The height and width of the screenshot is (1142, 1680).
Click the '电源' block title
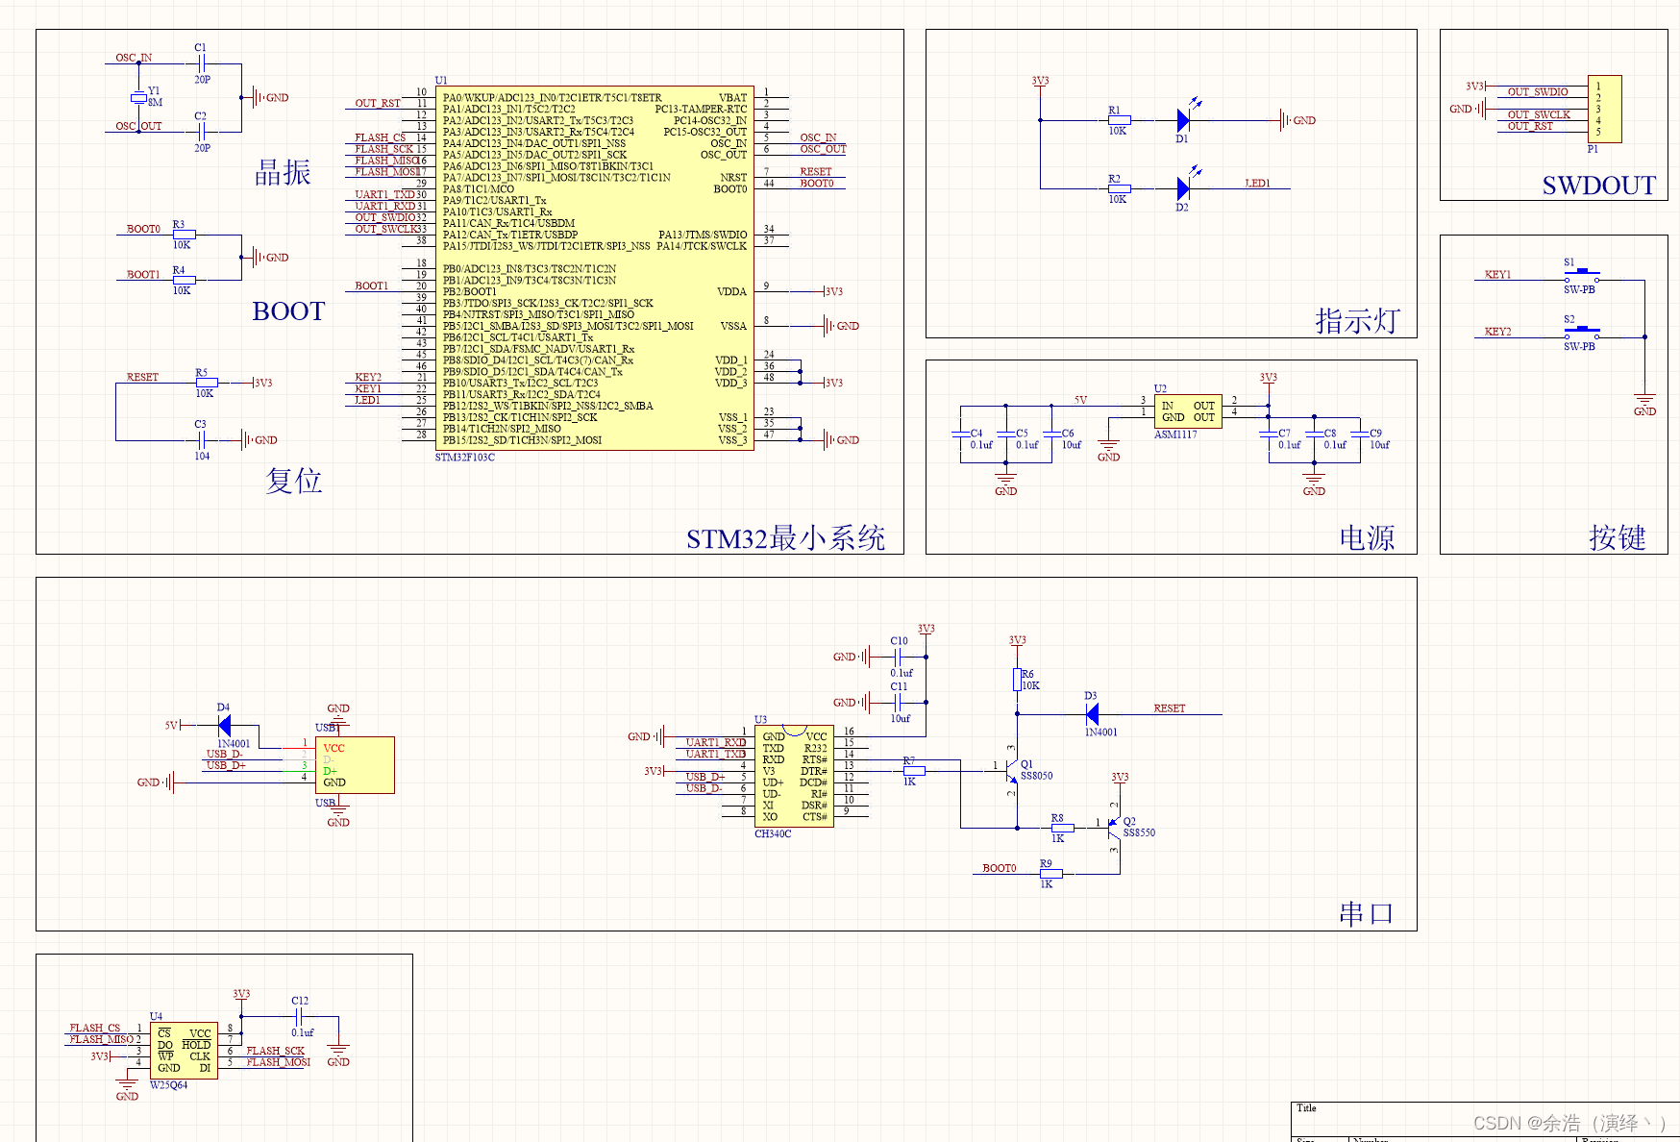(1367, 537)
